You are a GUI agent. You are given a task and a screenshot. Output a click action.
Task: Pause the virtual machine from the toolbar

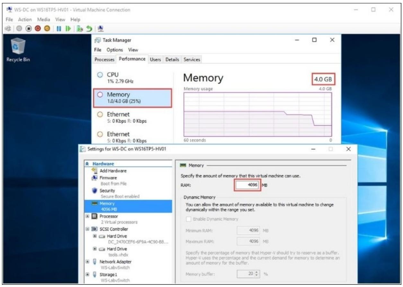click(x=59, y=28)
